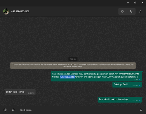Record a voice message with the microphone
Screen dimensions: 146x114
tap(141, 110)
